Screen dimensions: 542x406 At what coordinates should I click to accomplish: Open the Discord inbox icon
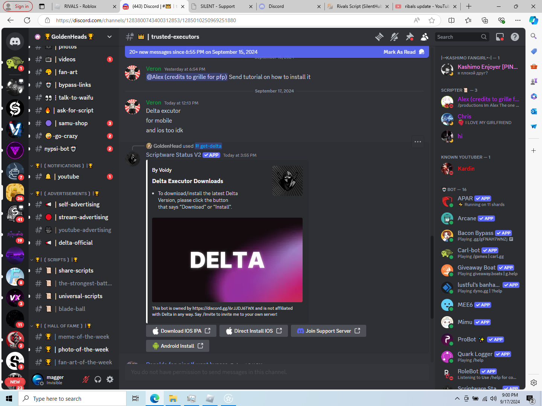(x=500, y=37)
